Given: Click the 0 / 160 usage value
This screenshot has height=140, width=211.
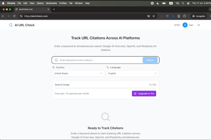Looking at the screenshot, I should [152, 85].
